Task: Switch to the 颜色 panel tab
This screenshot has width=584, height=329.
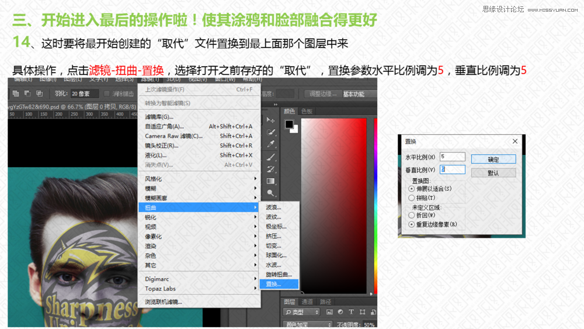Action: [290, 111]
